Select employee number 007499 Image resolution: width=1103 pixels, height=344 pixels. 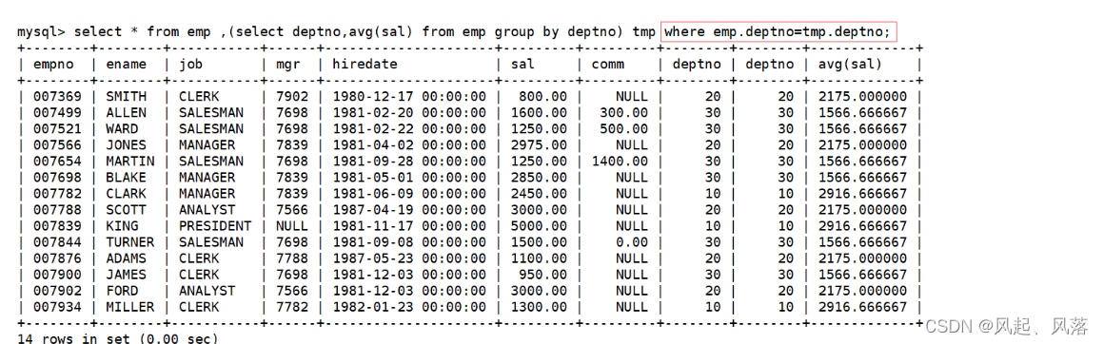[x=58, y=113]
